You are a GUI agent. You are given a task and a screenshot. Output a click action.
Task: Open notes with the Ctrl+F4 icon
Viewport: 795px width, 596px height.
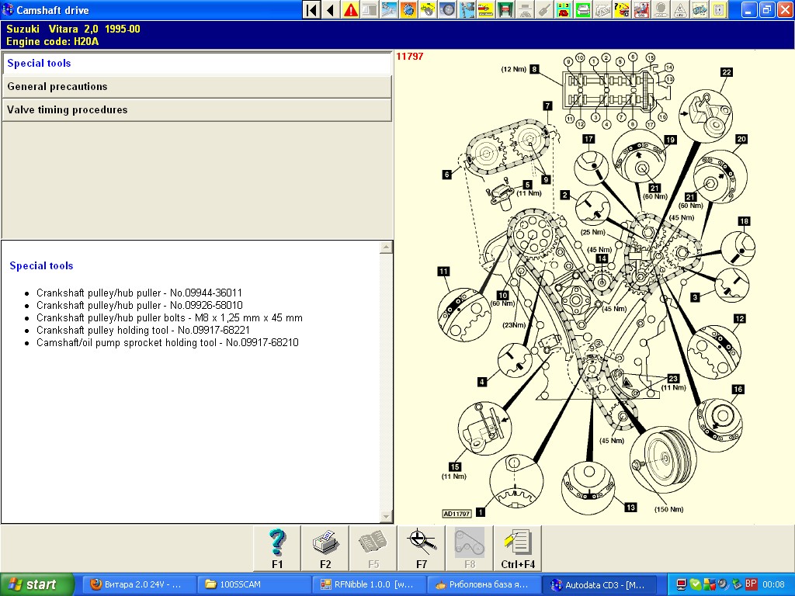tap(516, 548)
